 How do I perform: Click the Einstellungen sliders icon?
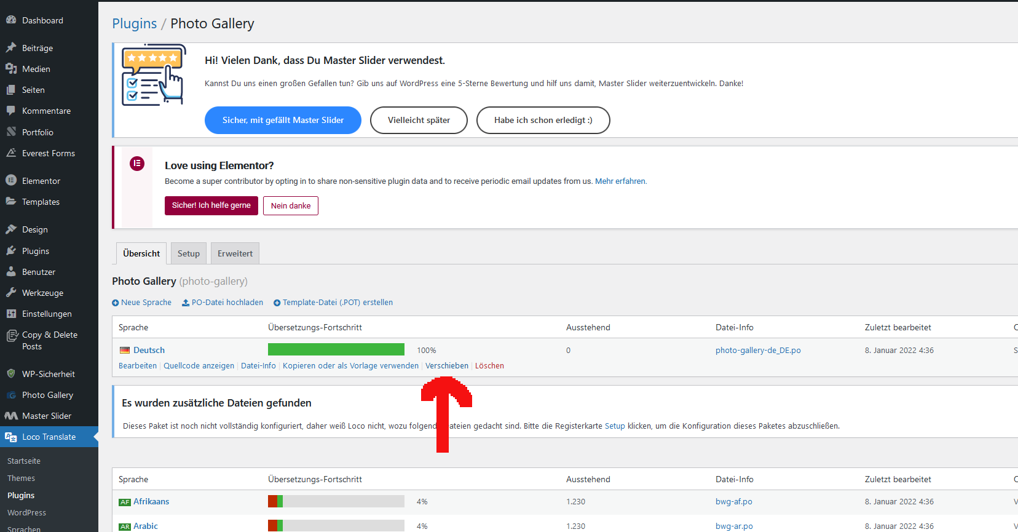(11, 314)
